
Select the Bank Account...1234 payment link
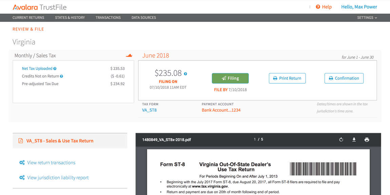[221, 110]
